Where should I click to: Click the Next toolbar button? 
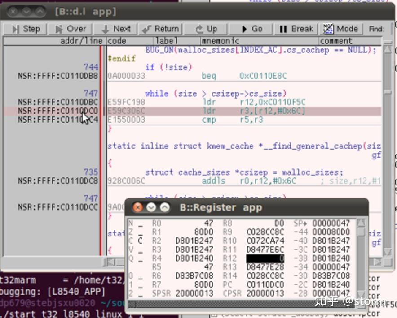point(115,29)
